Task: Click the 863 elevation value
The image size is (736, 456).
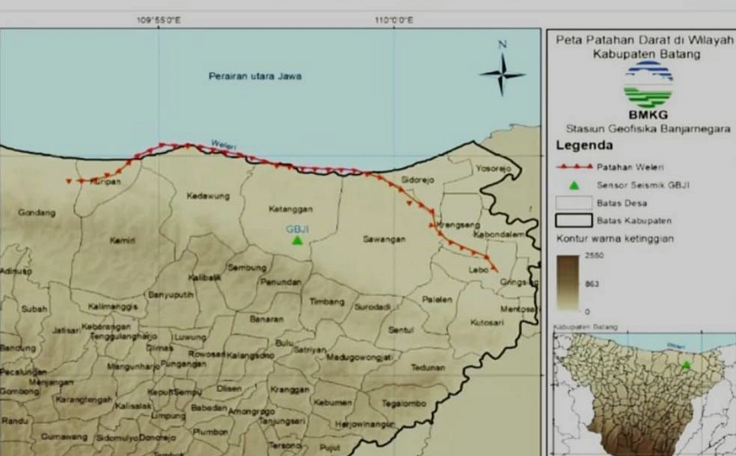Action: (592, 284)
